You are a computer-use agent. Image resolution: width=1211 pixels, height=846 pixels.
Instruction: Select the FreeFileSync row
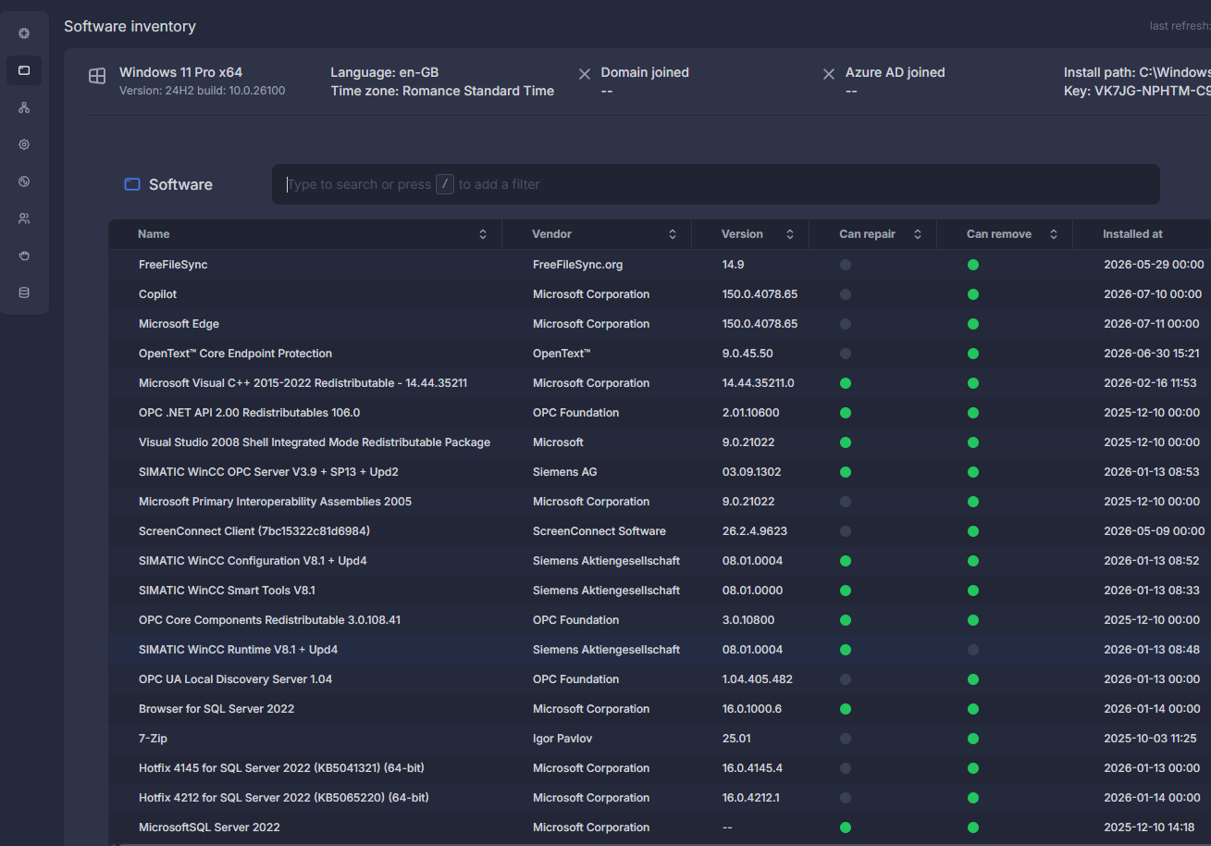point(660,265)
